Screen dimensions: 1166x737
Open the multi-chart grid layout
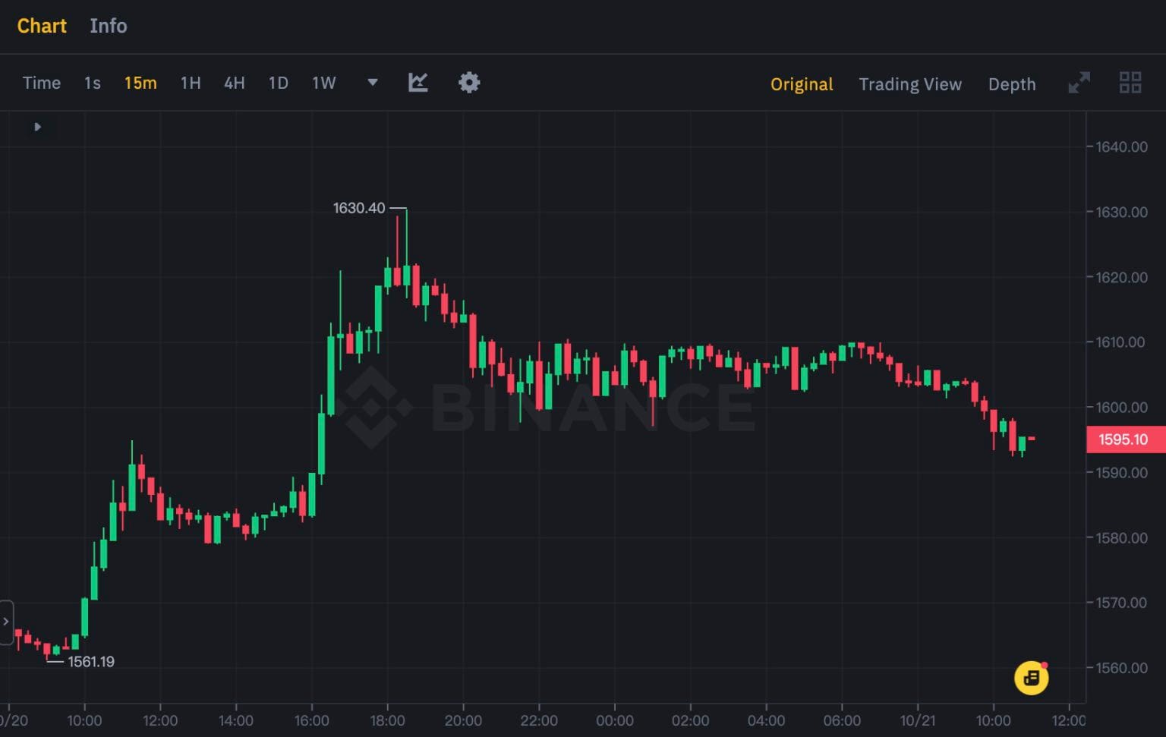[1130, 83]
